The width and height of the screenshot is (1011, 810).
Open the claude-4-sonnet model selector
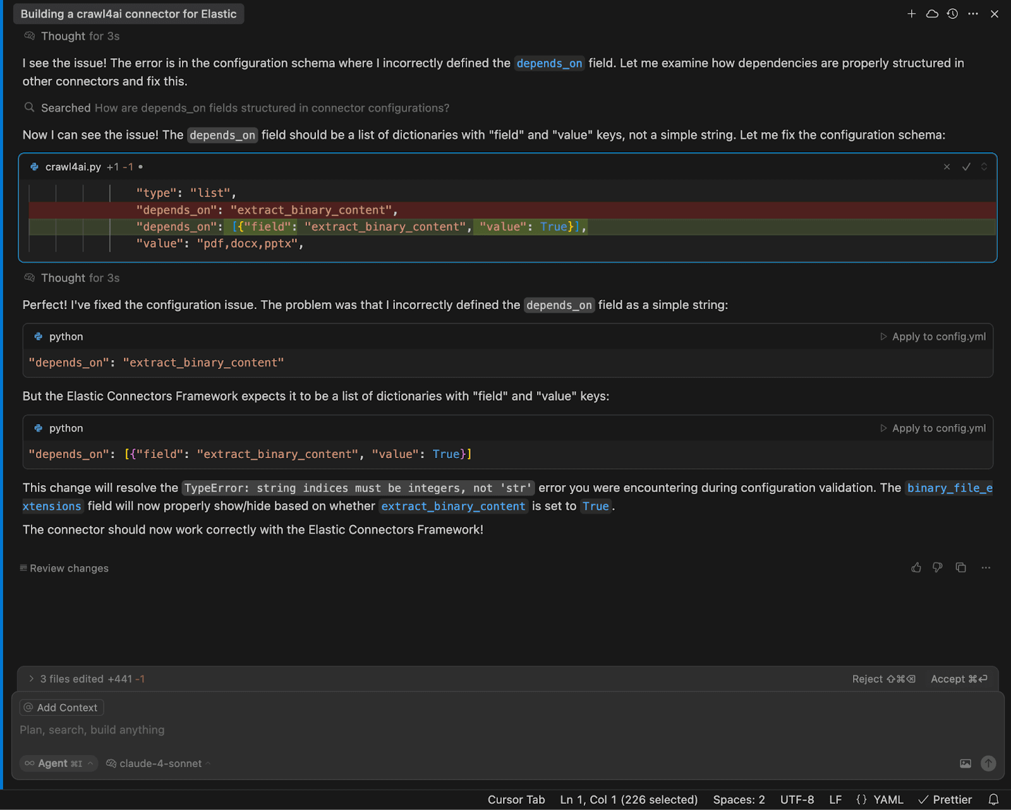click(159, 763)
